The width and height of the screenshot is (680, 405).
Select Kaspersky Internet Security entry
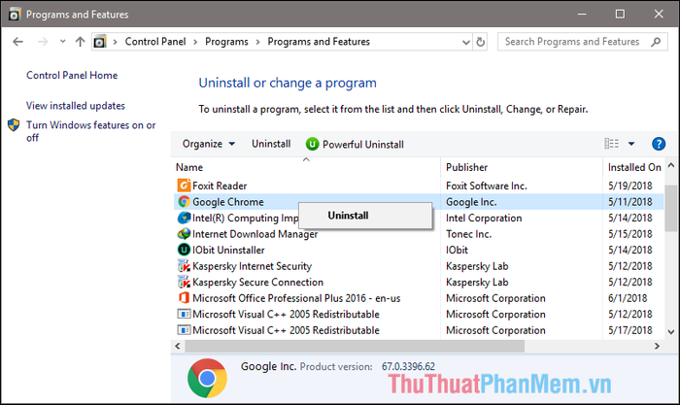pyautogui.click(x=253, y=266)
